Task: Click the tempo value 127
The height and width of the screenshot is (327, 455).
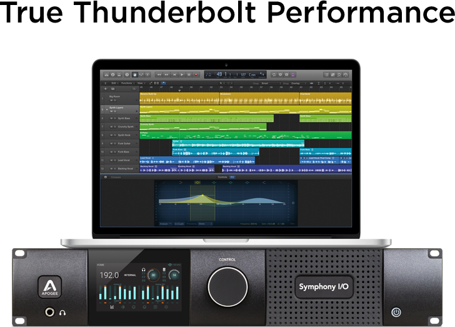Action: pyautogui.click(x=243, y=74)
